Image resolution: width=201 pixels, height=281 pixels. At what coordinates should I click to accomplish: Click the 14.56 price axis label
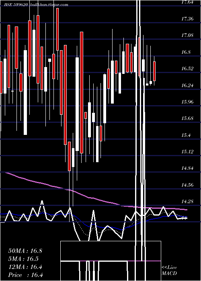[187, 185]
